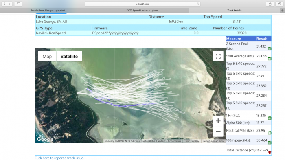Image resolution: width=285 pixels, height=160 pixels.
Task: Click calendar icon next to 1 Hr result
Action: pyautogui.click(x=270, y=118)
